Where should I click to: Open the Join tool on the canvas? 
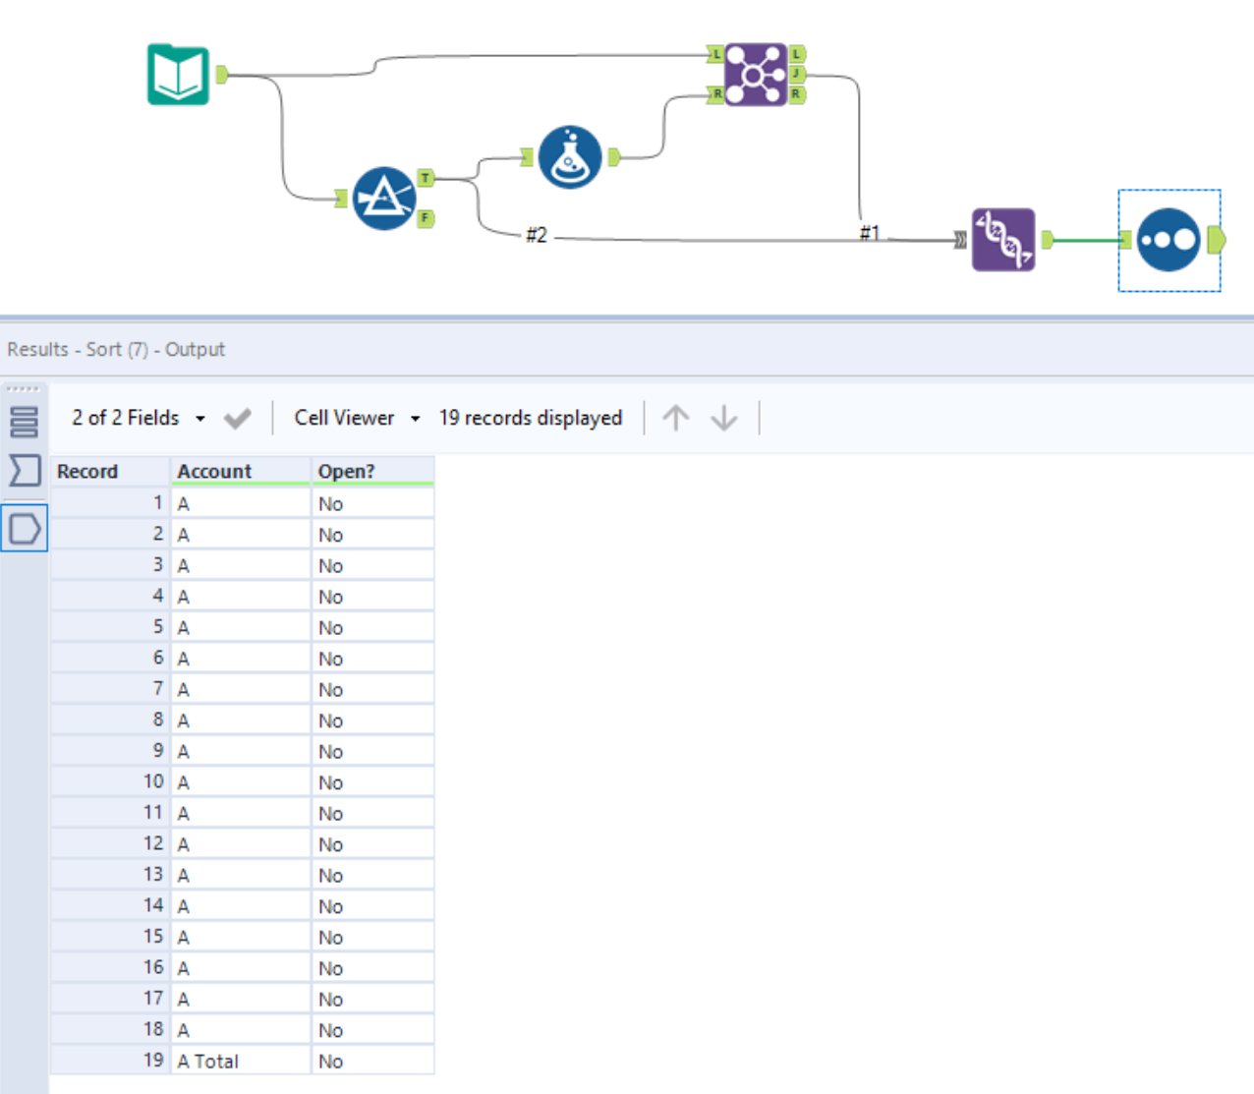tap(754, 74)
